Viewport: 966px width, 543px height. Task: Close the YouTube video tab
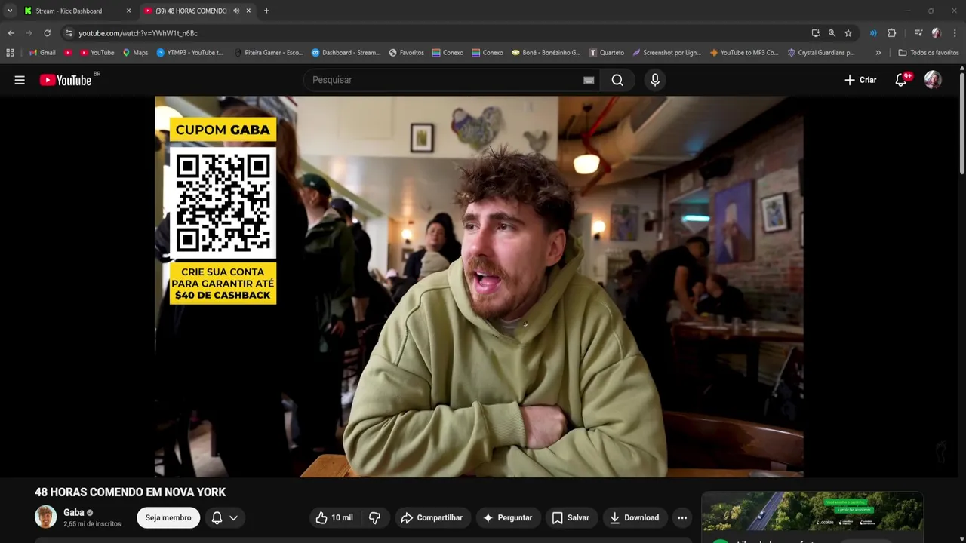click(x=248, y=11)
